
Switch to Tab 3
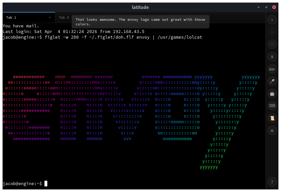pos(64,17)
